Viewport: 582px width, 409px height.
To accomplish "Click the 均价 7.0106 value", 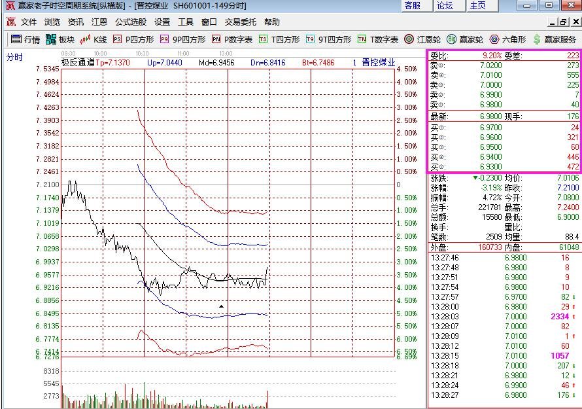I will 568,178.
